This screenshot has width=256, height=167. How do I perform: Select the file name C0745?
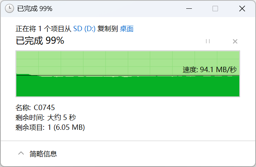(x=44, y=107)
